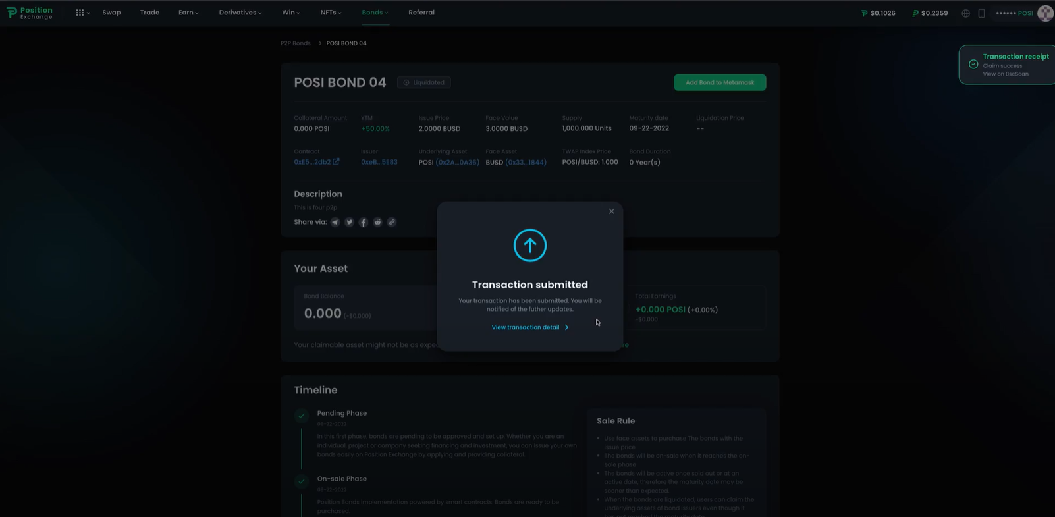Share bond via Facebook icon
This screenshot has width=1055, height=517.
pyautogui.click(x=364, y=223)
